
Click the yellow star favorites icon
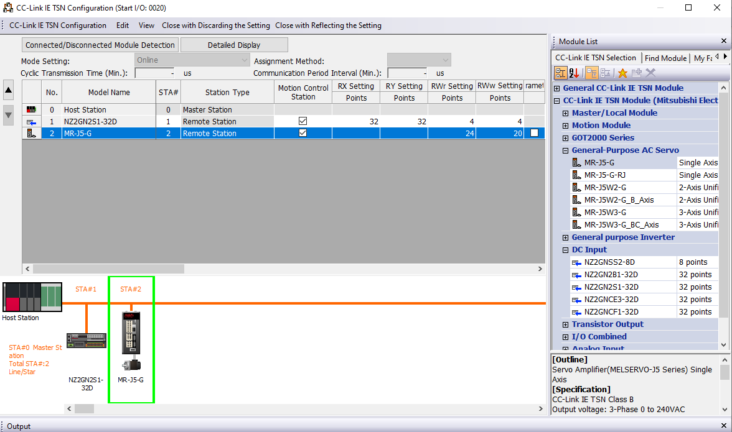[622, 73]
